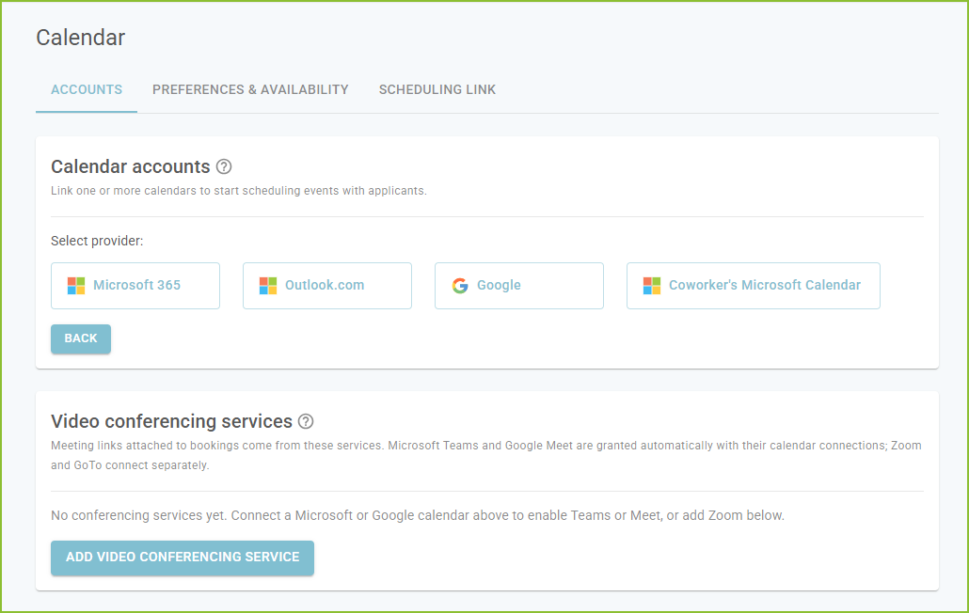The height and width of the screenshot is (613, 969).
Task: Open the Calendar accounts help icon
Action: 224,166
